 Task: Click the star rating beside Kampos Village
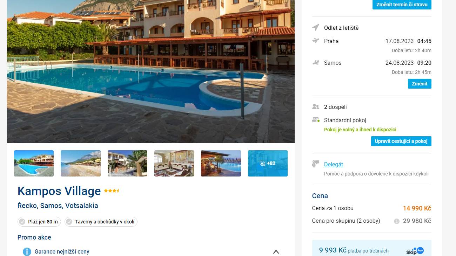[x=112, y=191]
